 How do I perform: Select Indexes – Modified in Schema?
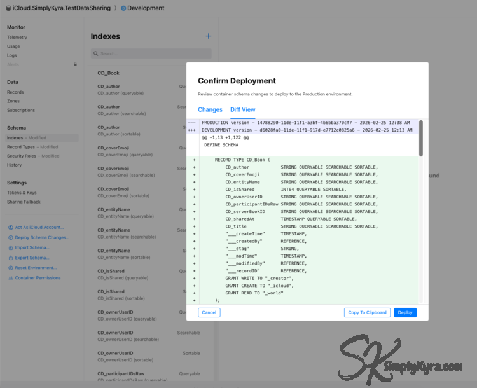click(x=42, y=138)
